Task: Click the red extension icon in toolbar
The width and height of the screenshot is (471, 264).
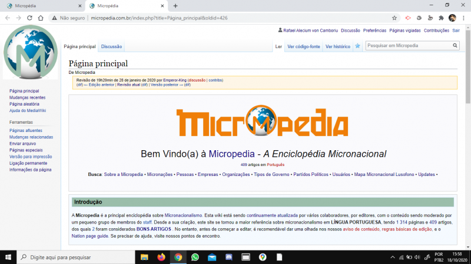Action: pyautogui.click(x=408, y=18)
